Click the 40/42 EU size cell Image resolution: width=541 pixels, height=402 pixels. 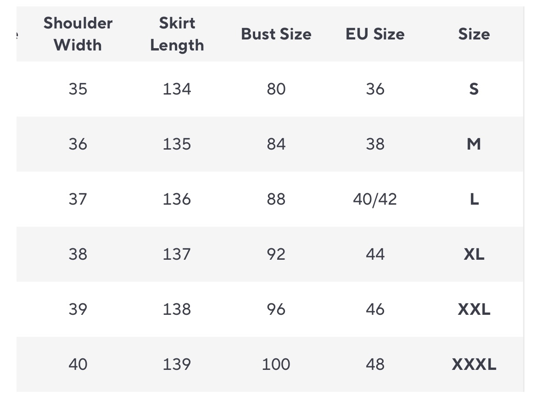click(375, 199)
